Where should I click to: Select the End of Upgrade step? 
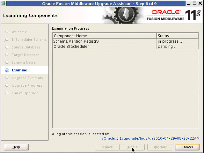click(25, 93)
